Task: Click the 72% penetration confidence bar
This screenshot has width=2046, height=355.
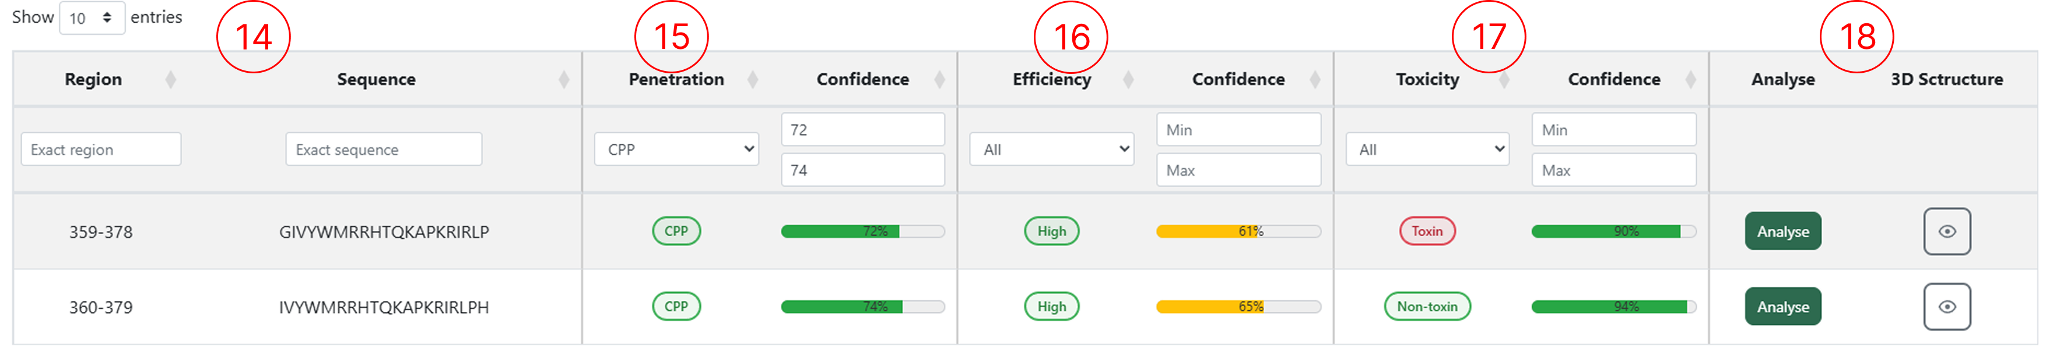Action: pos(862,232)
